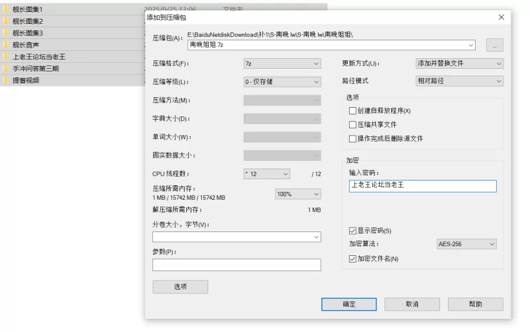Click the 选项 button
This screenshot has width=530, height=332.
point(180,287)
